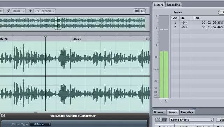Screen dimensions: 224x127
Task: Click the playhead marker on the time ruler
Action: 45,37
